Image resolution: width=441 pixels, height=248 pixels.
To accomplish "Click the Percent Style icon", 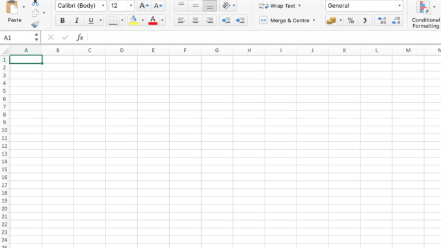I will [351, 20].
